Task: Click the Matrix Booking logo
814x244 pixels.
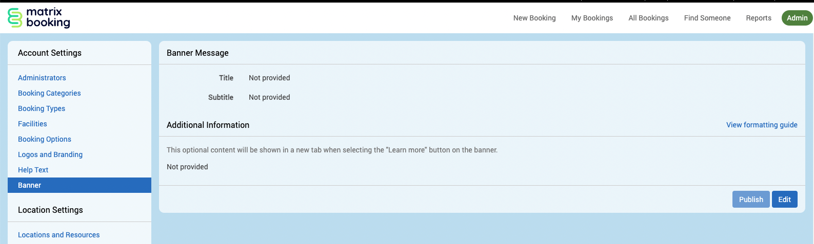Action: click(39, 17)
